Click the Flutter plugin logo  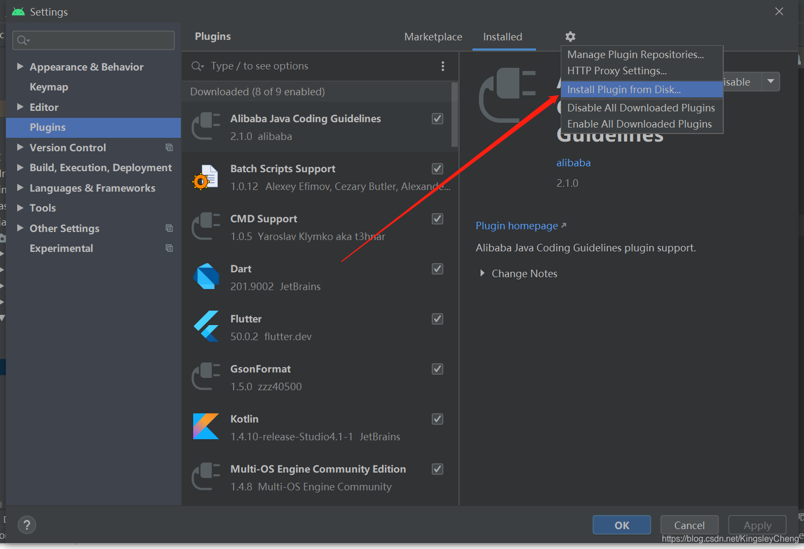pyautogui.click(x=206, y=326)
